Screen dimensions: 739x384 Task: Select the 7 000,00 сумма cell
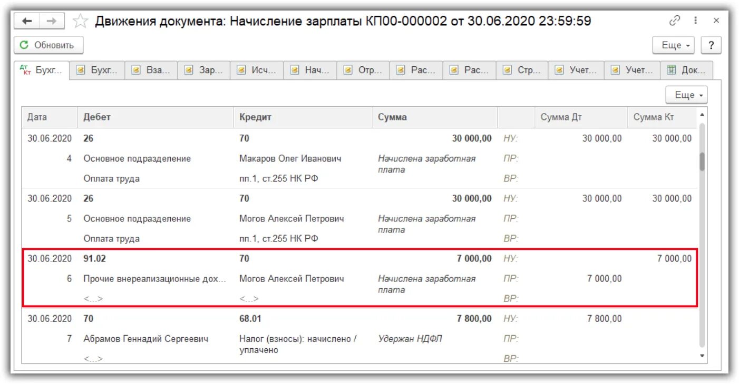(474, 258)
